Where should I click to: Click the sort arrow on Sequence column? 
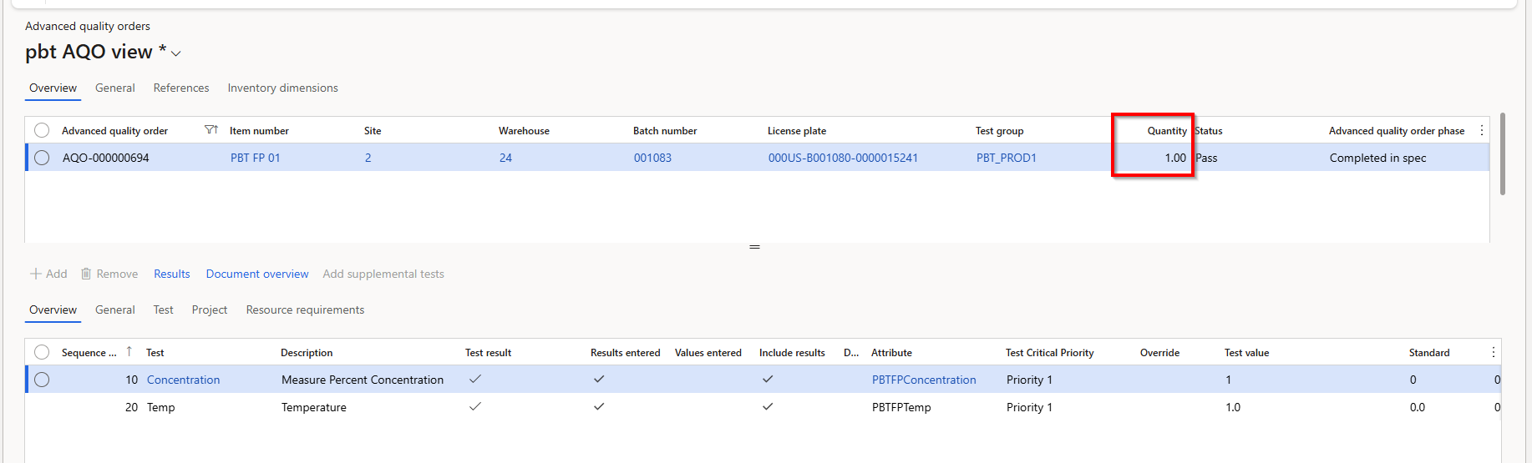pos(129,352)
